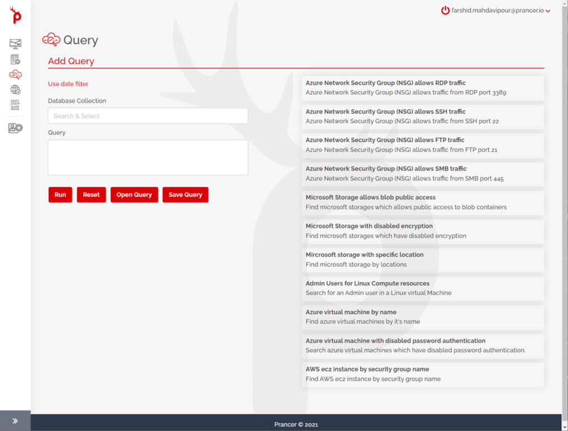Pick AWS ec2 instance by security group name
This screenshot has width=568, height=431.
click(x=423, y=374)
